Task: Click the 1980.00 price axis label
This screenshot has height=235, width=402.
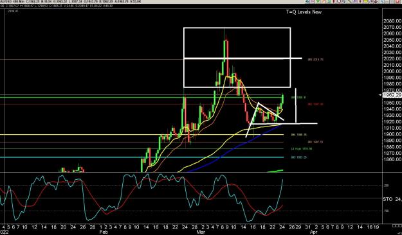Action: pos(392,84)
